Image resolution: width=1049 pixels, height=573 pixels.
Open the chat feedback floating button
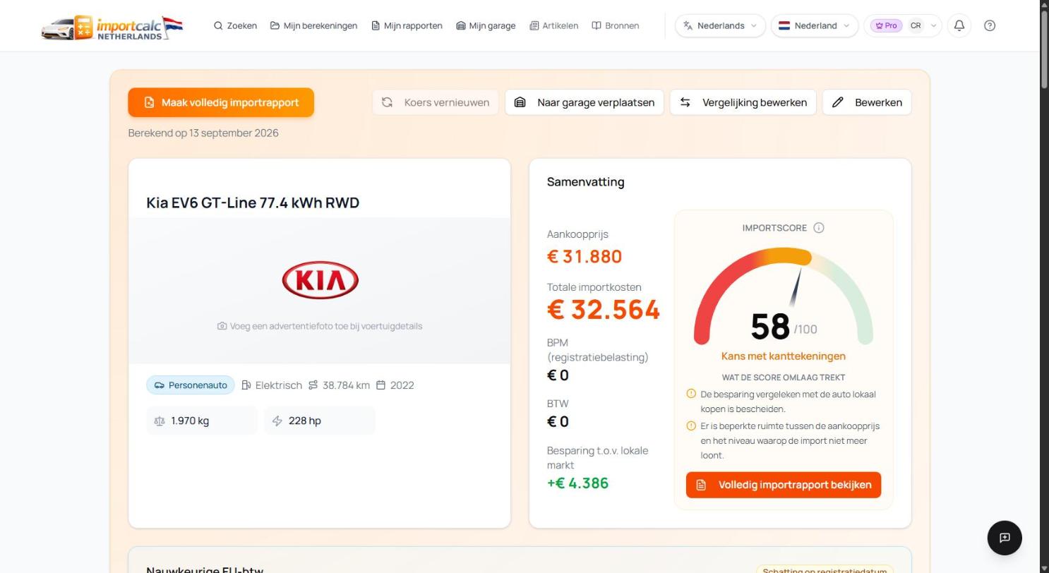point(1005,538)
